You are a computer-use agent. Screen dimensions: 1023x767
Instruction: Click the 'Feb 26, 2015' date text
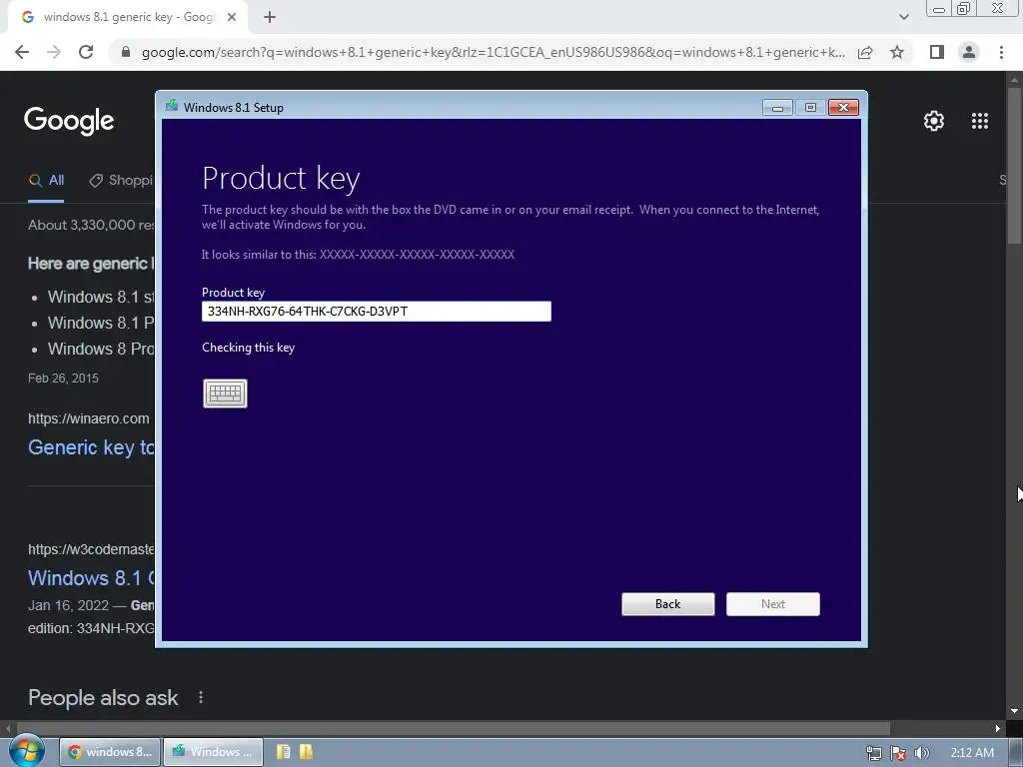tap(63, 379)
